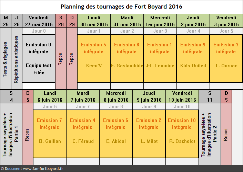This screenshot has width=243, height=172.
Task: Select the 'Jour 3' label
Action: [160, 31]
